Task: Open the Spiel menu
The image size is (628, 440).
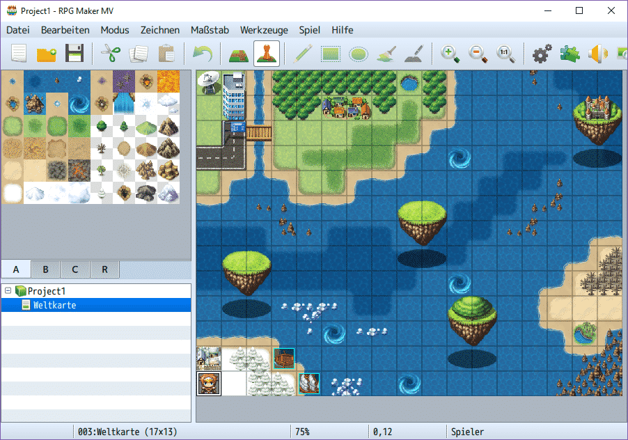Action: pos(310,30)
